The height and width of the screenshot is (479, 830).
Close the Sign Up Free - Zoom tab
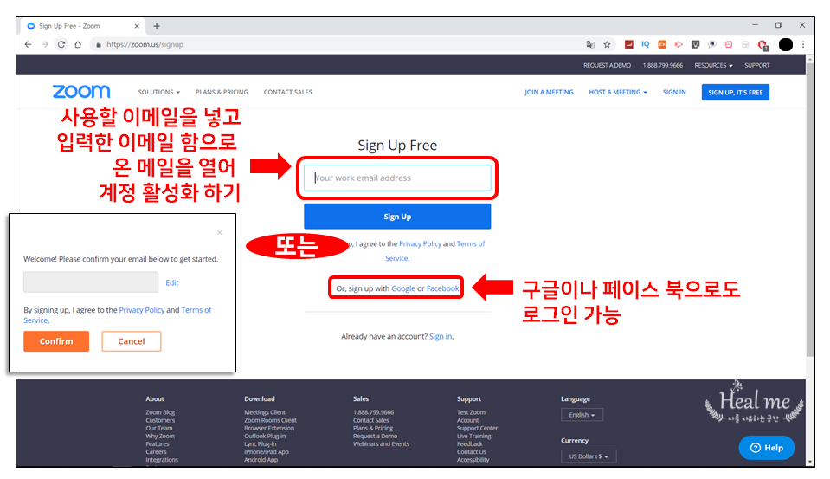137,26
